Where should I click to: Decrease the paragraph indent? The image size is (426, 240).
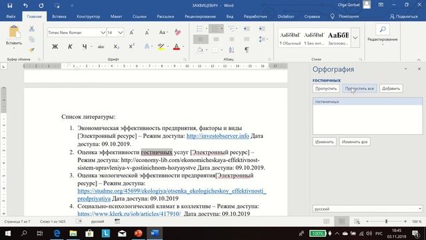tap(246, 29)
